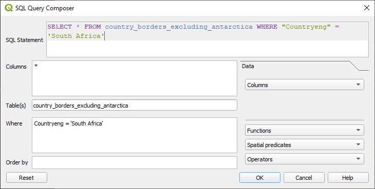Click the 'South Africa' string in the SQL statement
This screenshot has width=375, height=189.
(x=76, y=36)
